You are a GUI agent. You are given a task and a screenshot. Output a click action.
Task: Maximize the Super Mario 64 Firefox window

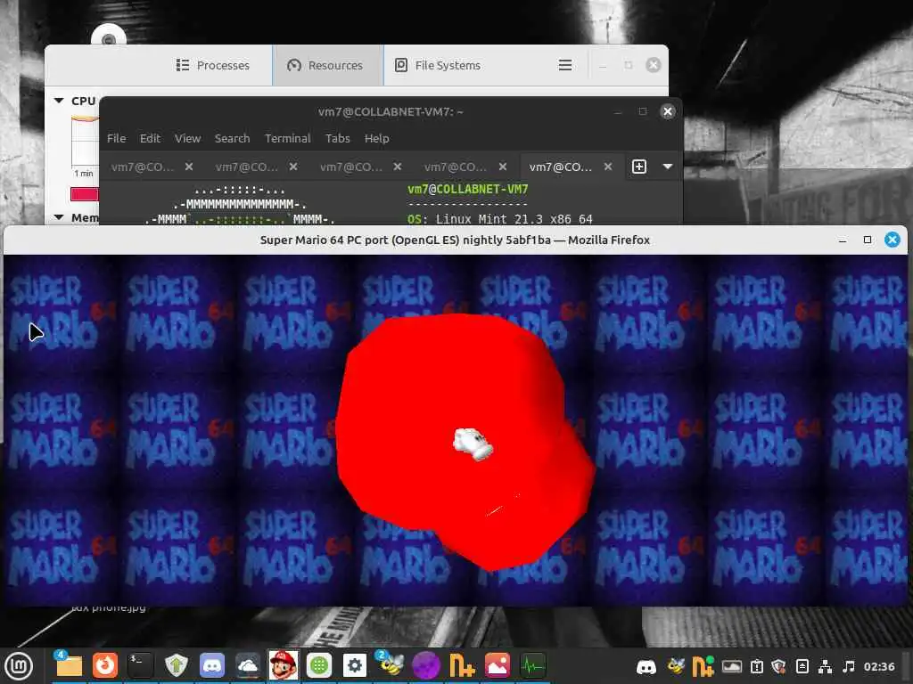click(867, 240)
